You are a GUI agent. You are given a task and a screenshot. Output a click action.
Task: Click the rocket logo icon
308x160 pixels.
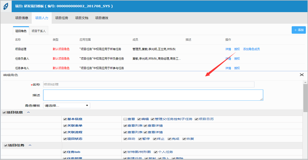coord(6,6)
